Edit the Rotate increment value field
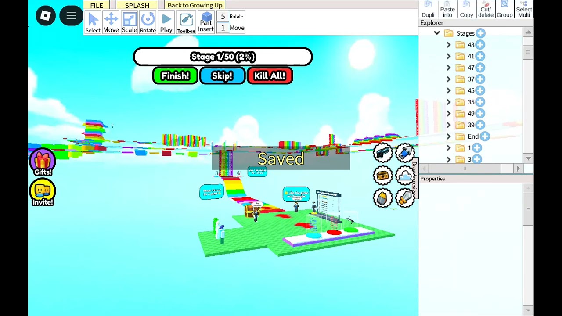Image resolution: width=562 pixels, height=316 pixels. 223,17
